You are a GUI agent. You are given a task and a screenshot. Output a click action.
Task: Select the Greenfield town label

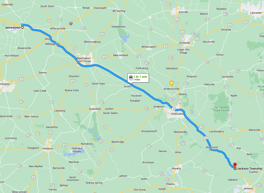95,109
